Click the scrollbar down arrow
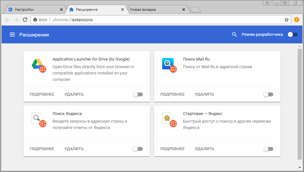The height and width of the screenshot is (172, 304). click(x=300, y=167)
